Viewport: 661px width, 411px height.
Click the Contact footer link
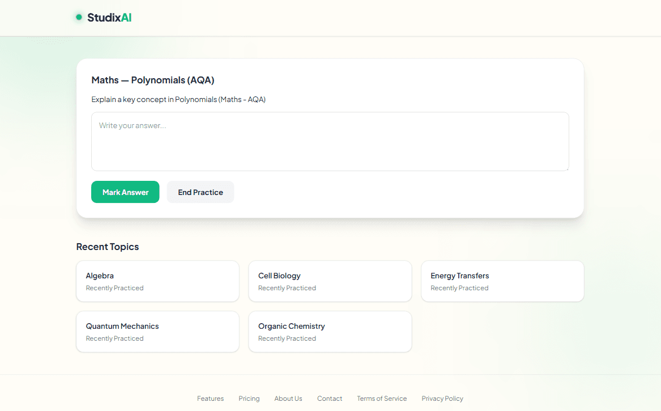(x=330, y=399)
